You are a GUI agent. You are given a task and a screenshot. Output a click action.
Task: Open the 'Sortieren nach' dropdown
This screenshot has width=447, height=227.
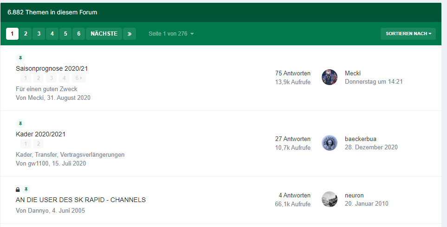click(x=408, y=34)
